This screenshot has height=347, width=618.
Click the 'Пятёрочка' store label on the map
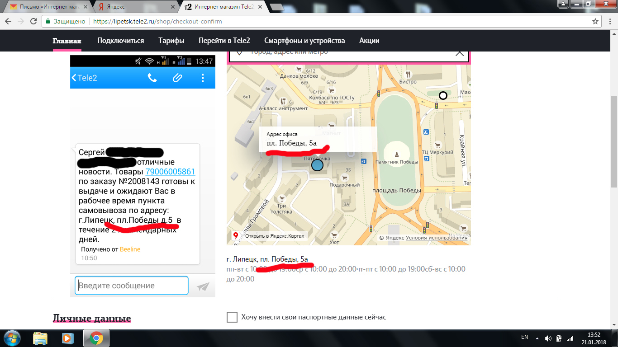click(317, 159)
